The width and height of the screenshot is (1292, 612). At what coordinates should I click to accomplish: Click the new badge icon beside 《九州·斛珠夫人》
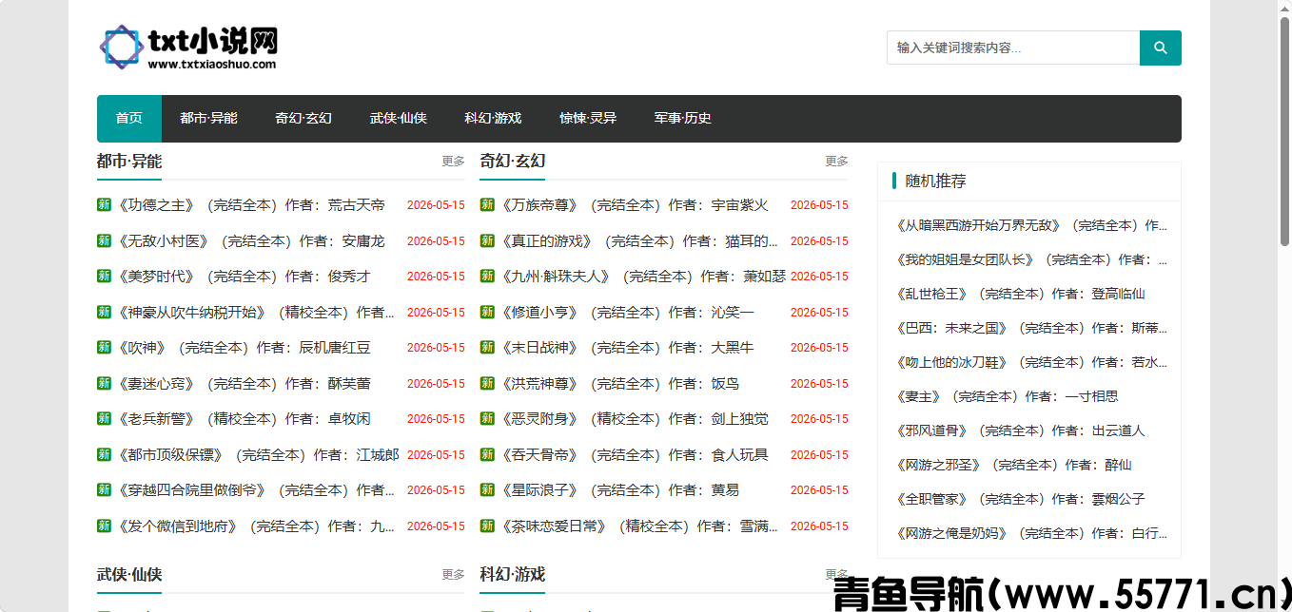[487, 276]
